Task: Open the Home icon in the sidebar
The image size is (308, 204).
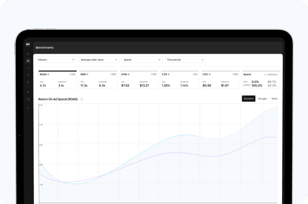Action: (28, 54)
